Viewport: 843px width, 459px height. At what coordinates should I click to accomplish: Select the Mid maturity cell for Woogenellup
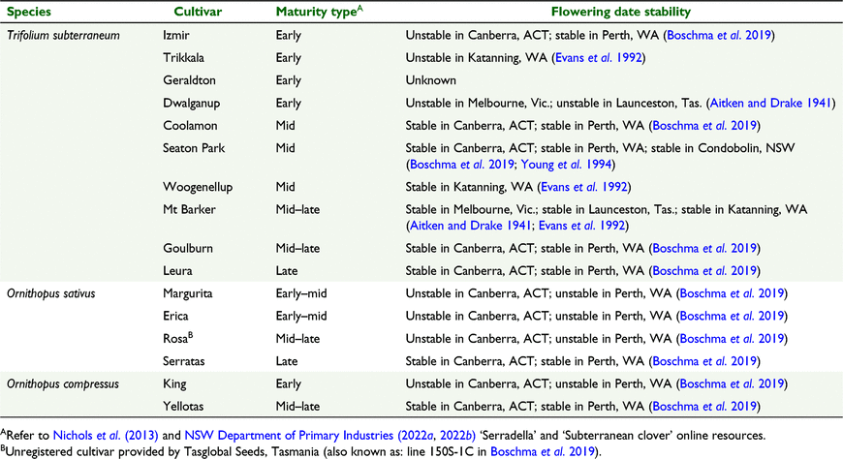click(286, 187)
